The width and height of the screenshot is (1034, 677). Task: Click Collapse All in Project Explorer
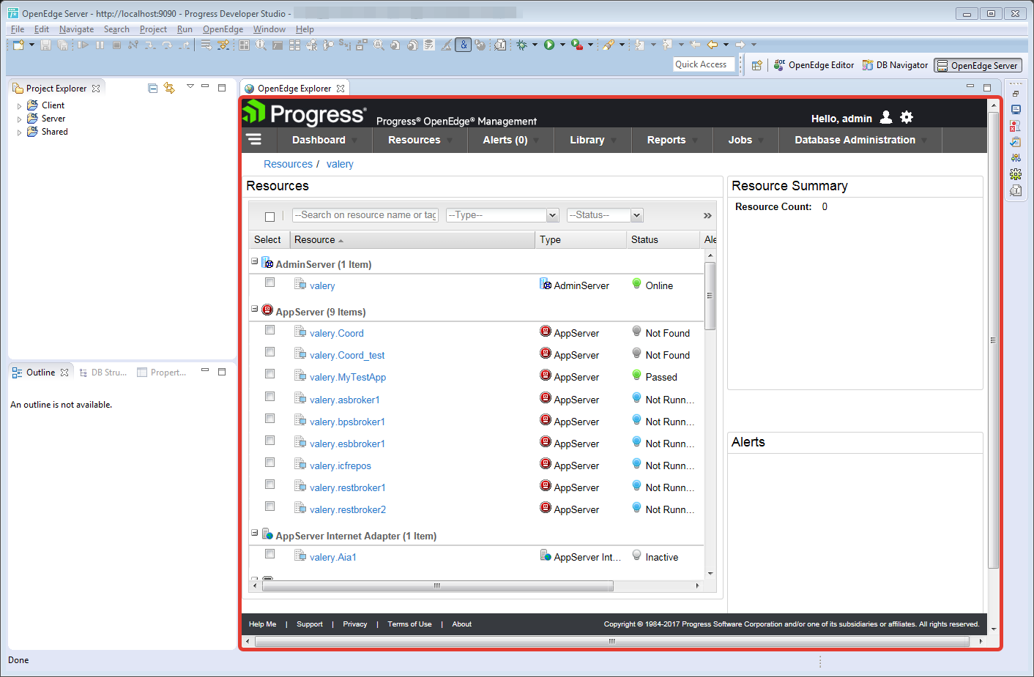152,89
